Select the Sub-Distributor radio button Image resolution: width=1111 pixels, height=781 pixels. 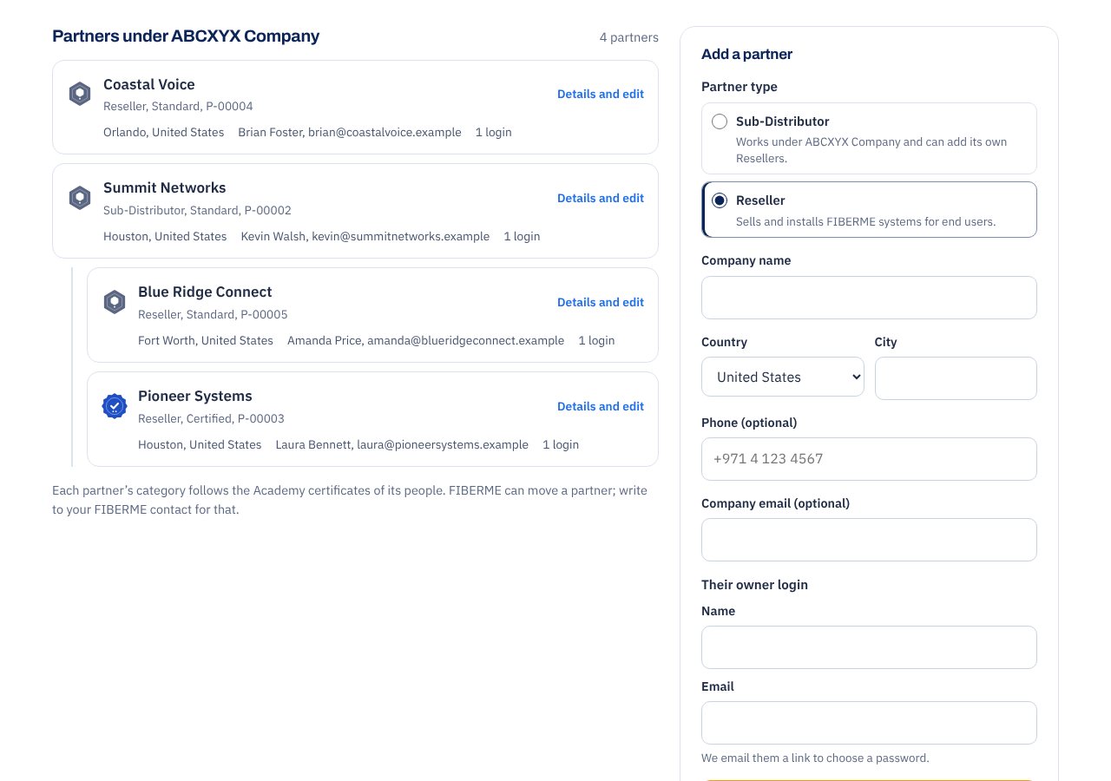[720, 121]
